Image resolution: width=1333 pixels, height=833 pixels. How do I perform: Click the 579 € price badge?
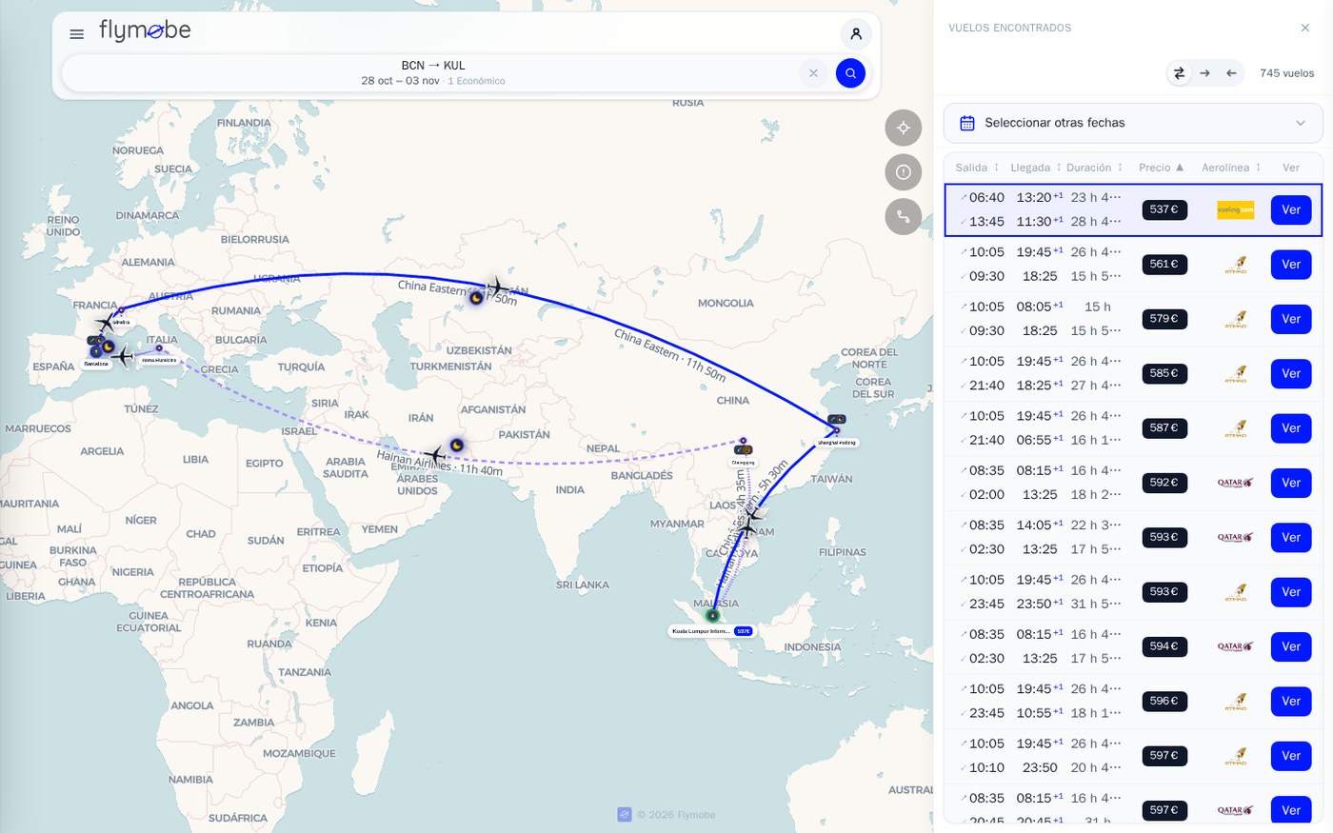click(1164, 319)
